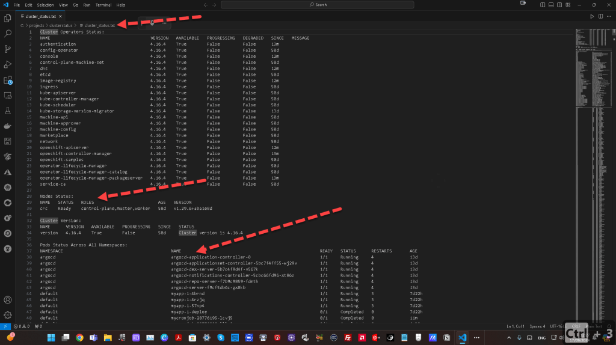This screenshot has width=616, height=345.
Task: Open editor More Actions ellipsis
Action: (609, 16)
